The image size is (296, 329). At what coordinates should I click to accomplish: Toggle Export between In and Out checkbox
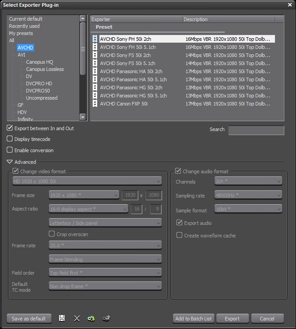click(x=10, y=128)
